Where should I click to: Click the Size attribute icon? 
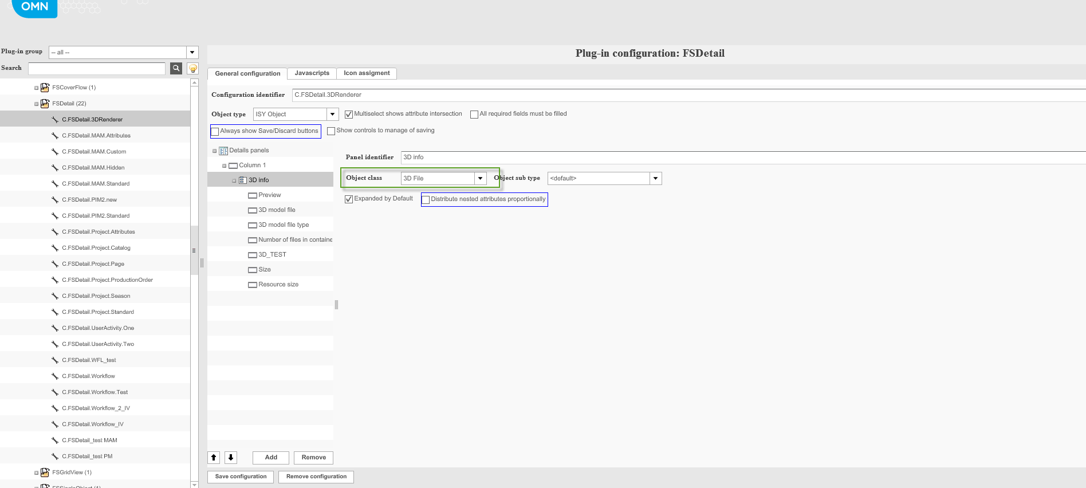pos(253,270)
